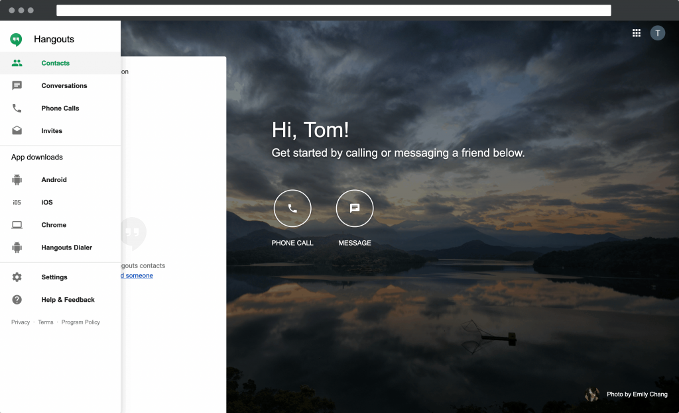679x413 pixels.
Task: Go to Conversations in the sidebar
Action: [x=60, y=85]
